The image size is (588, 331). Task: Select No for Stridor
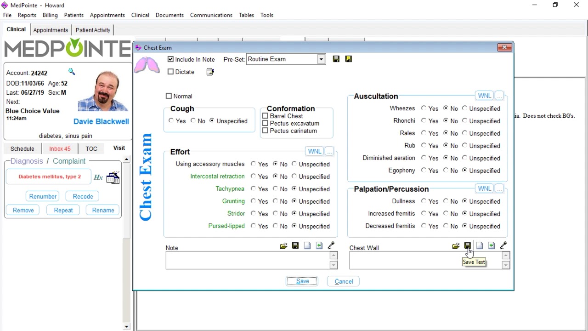[275, 214]
